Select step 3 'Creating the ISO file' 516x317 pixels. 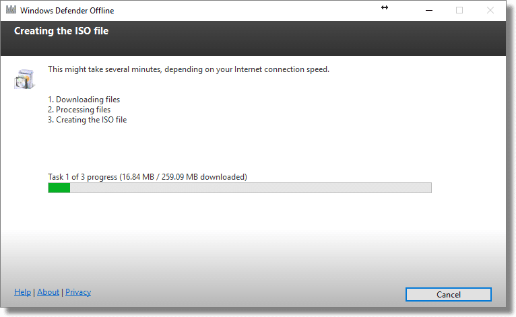87,120
